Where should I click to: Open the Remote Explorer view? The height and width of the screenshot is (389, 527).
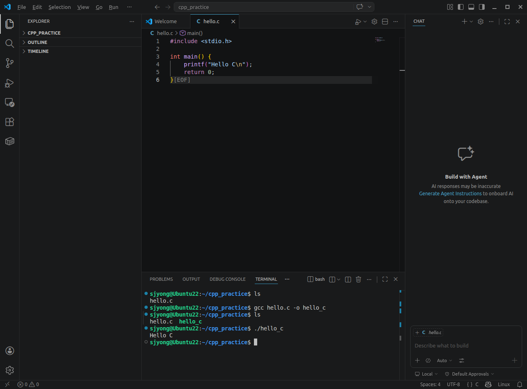pos(10,103)
